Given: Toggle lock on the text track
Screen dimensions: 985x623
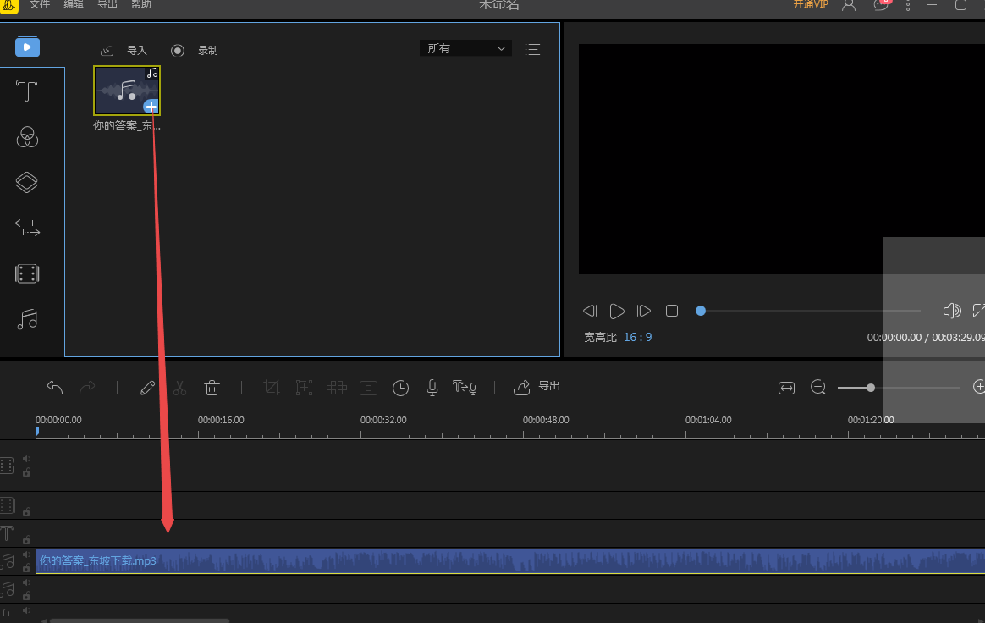Looking at the screenshot, I should [x=26, y=540].
